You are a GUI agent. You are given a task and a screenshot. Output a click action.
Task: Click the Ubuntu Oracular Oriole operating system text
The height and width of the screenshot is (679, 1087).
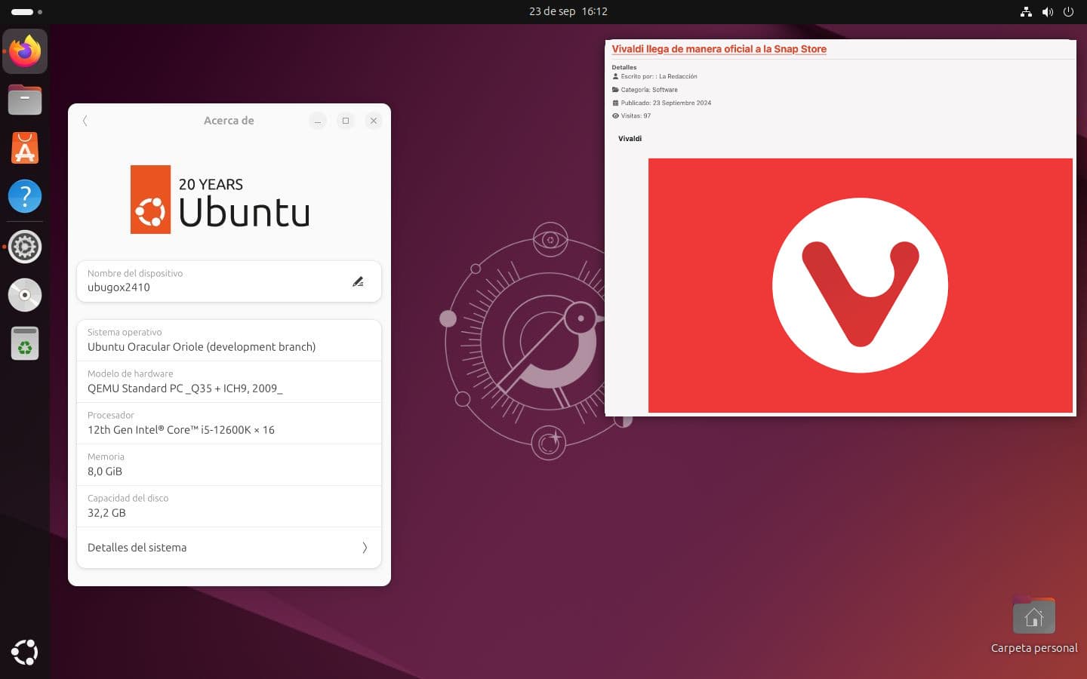[x=202, y=347]
